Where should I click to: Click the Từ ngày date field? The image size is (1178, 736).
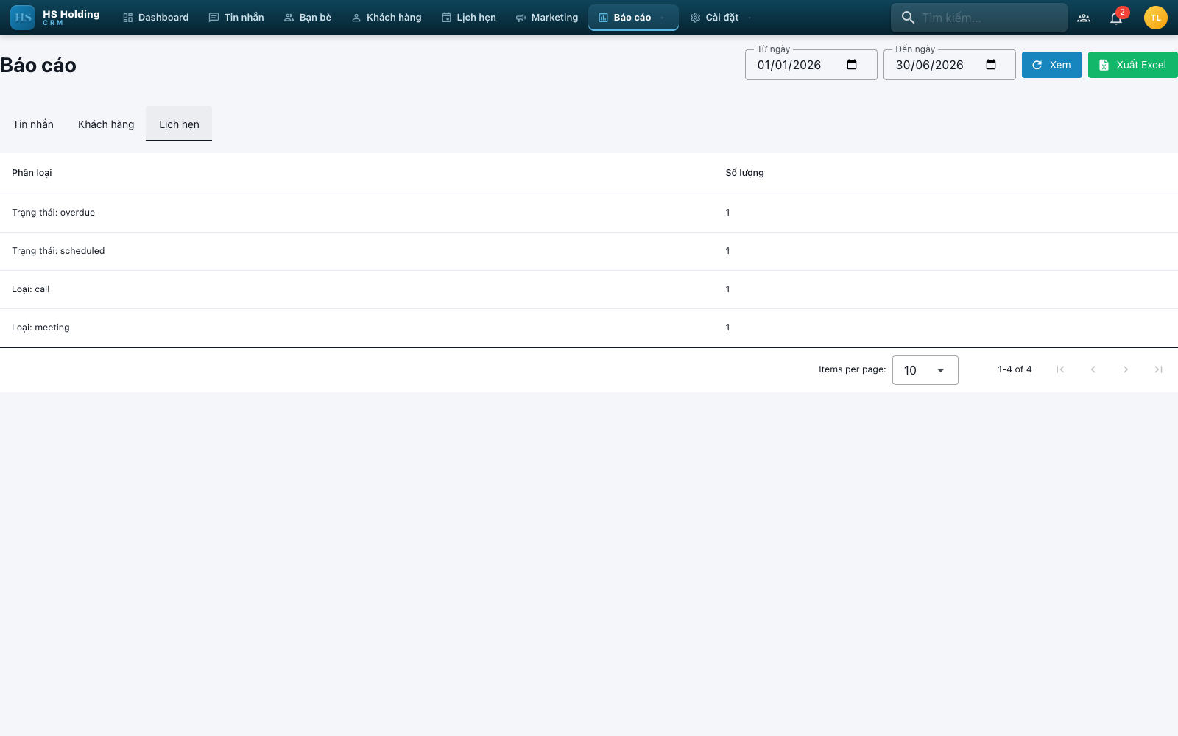pos(811,65)
